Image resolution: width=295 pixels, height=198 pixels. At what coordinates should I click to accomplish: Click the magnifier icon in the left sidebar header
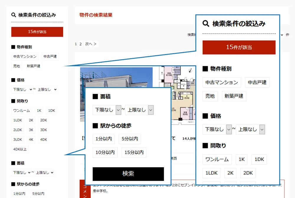click(x=14, y=15)
